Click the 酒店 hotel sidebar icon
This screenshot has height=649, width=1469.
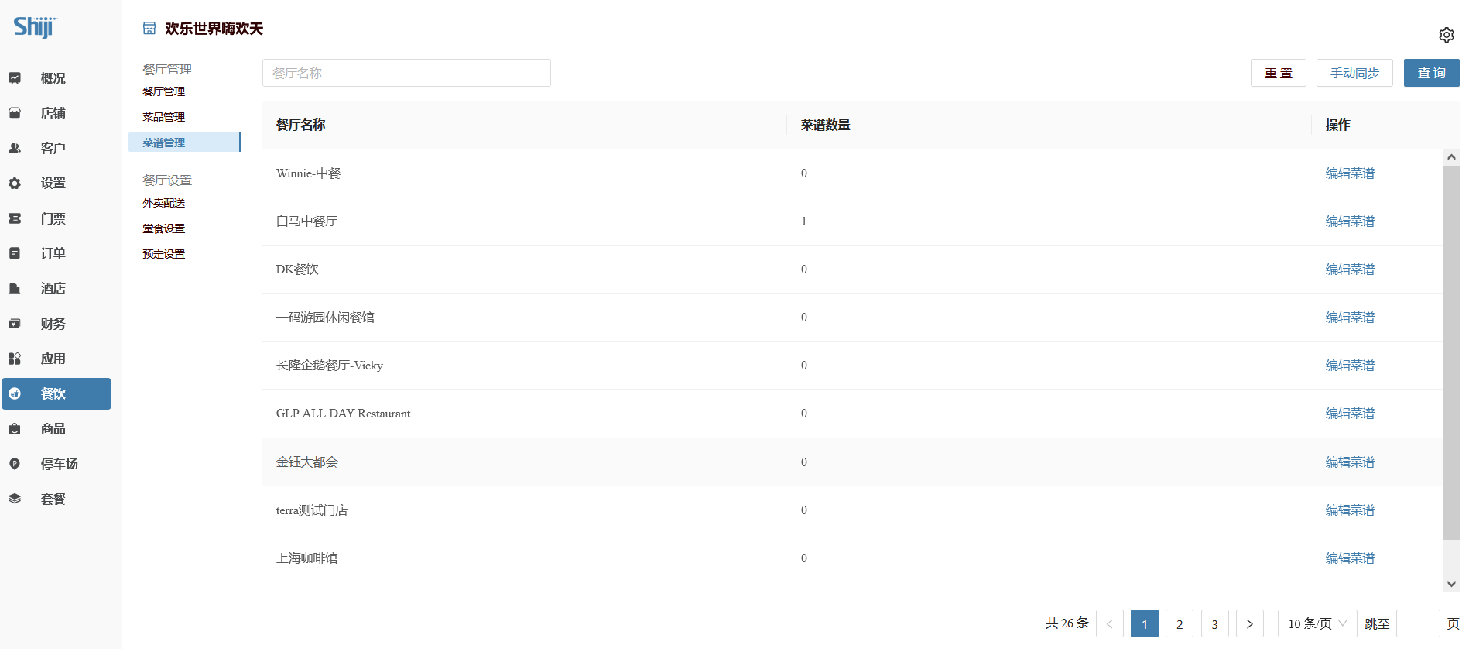click(x=15, y=288)
